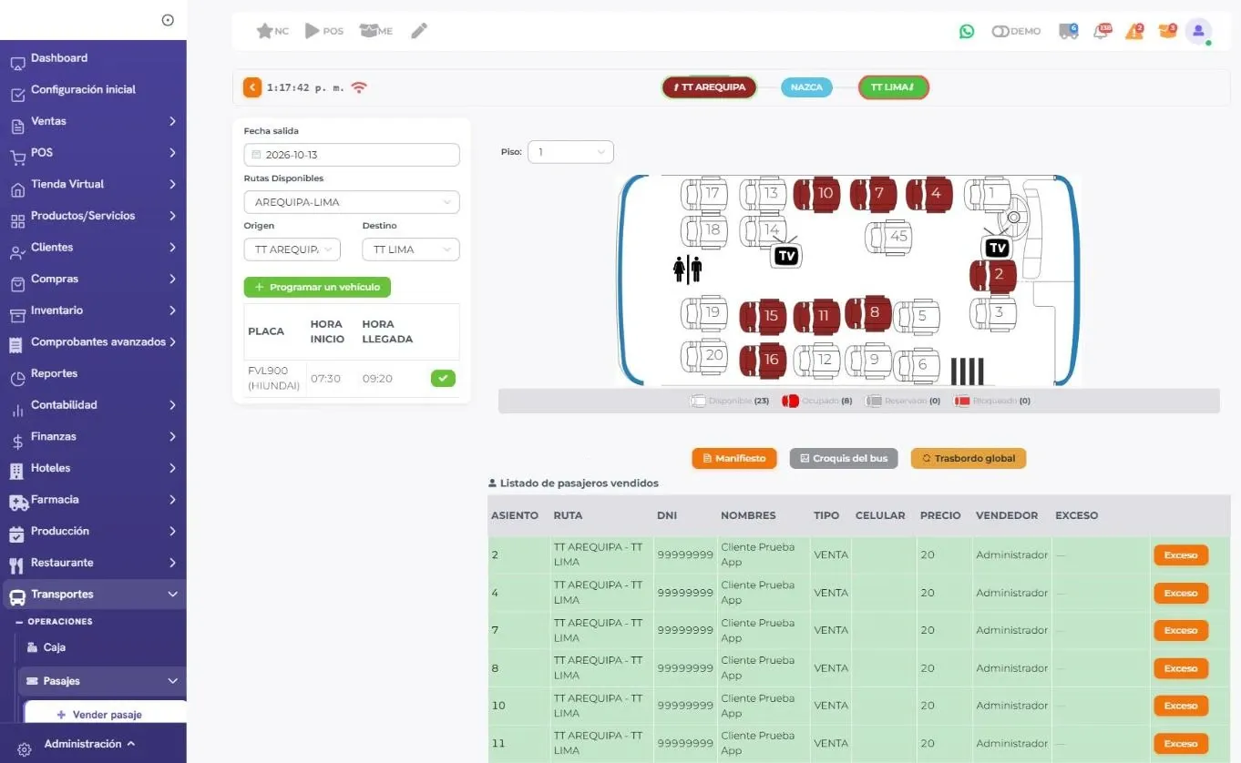Click the TT LIMA route stop pill
The width and height of the screenshot is (1241, 763).
(894, 87)
